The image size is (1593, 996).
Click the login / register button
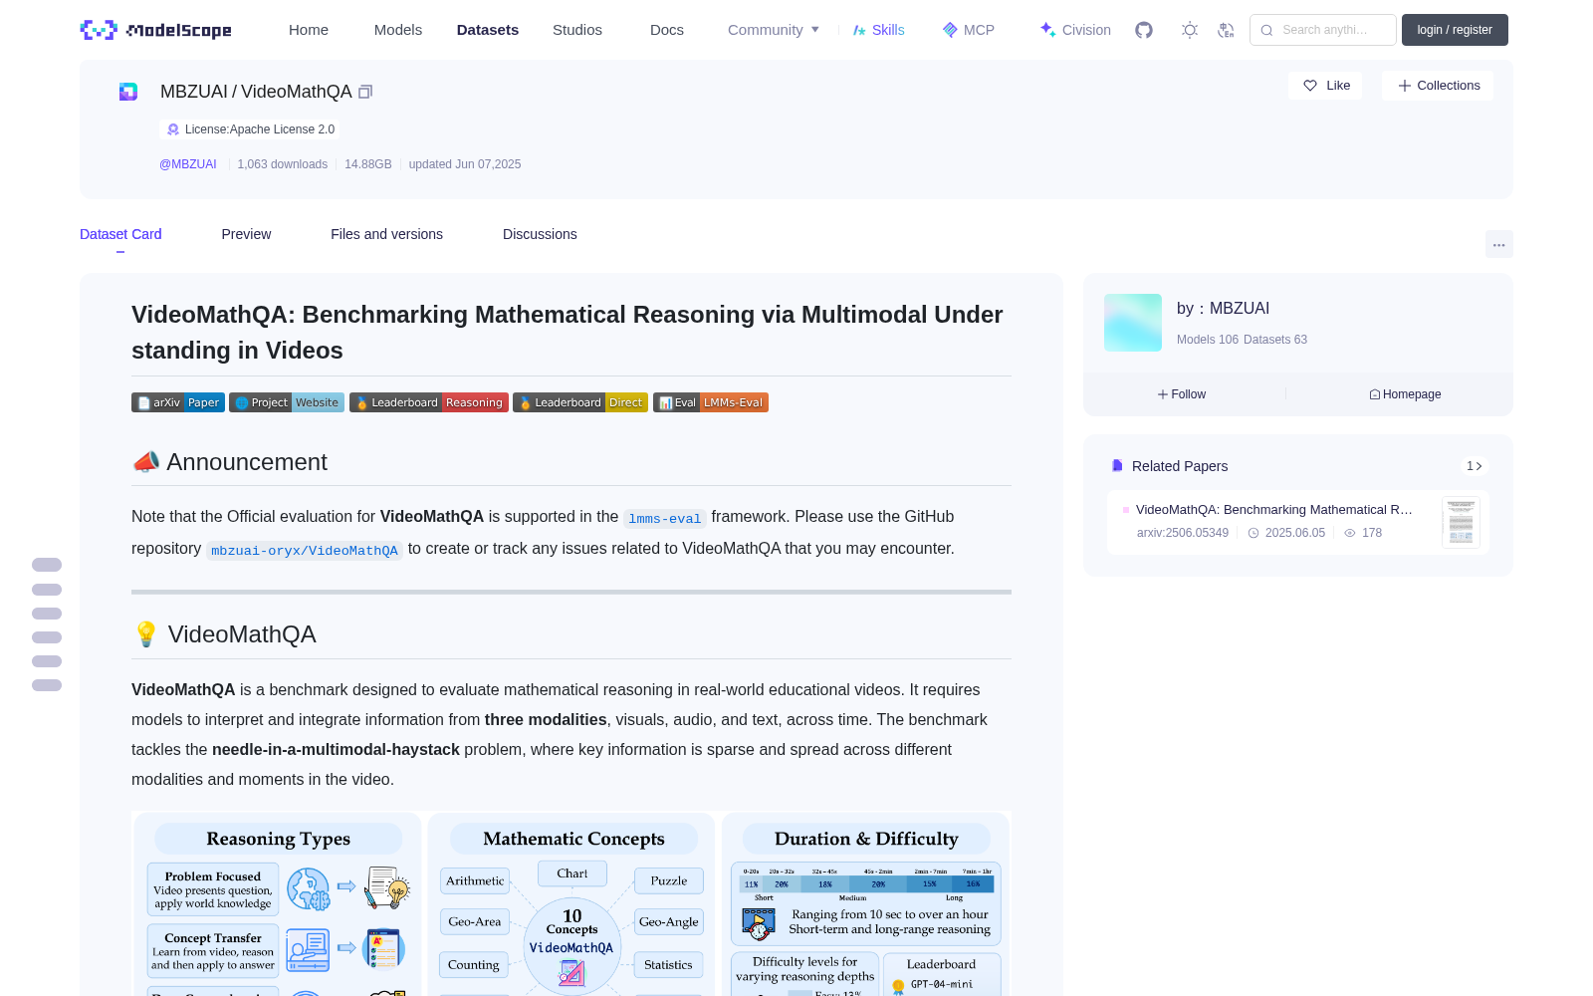1455,30
